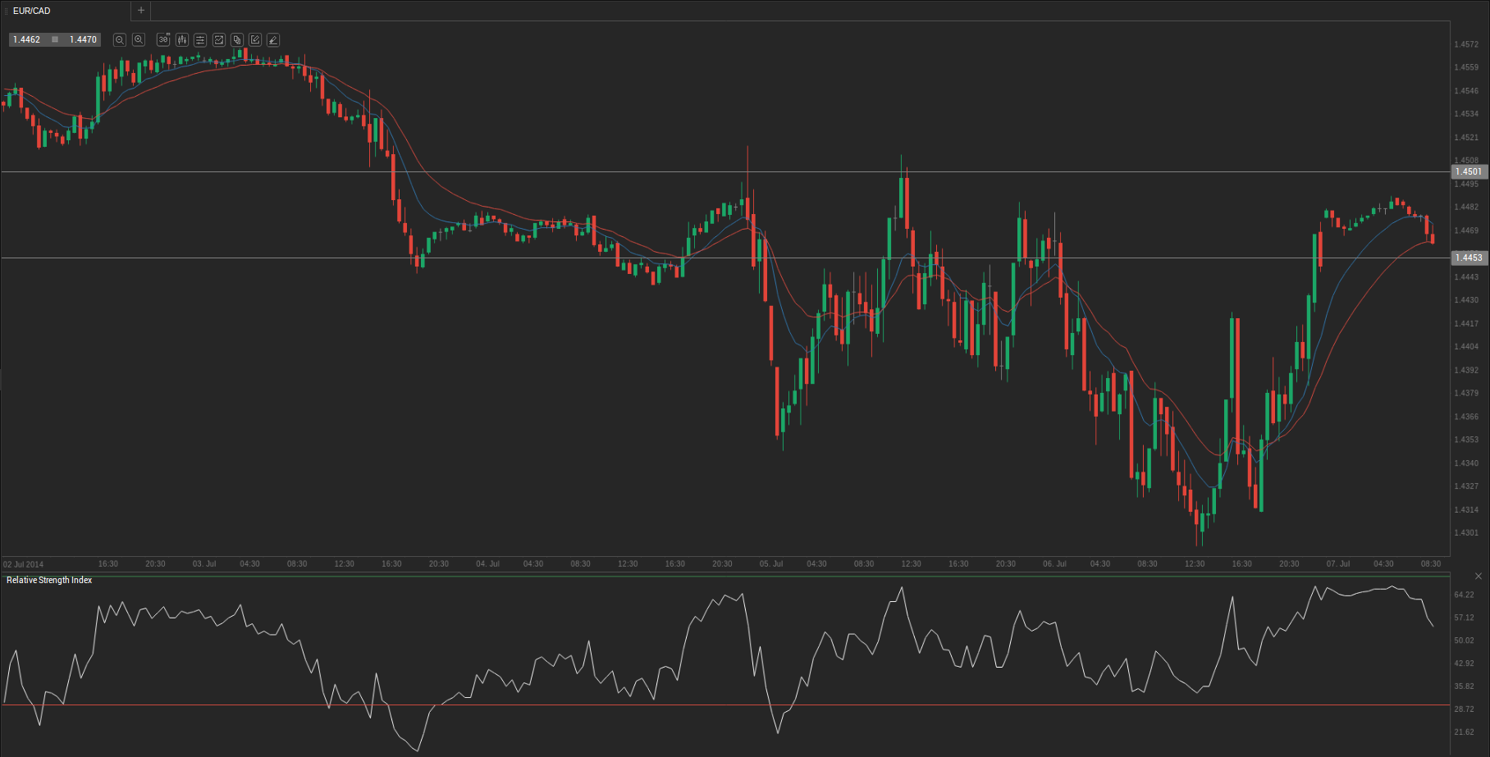Screen dimensions: 1490x757
Task: Open the indicators chart icon
Action: [x=219, y=39]
